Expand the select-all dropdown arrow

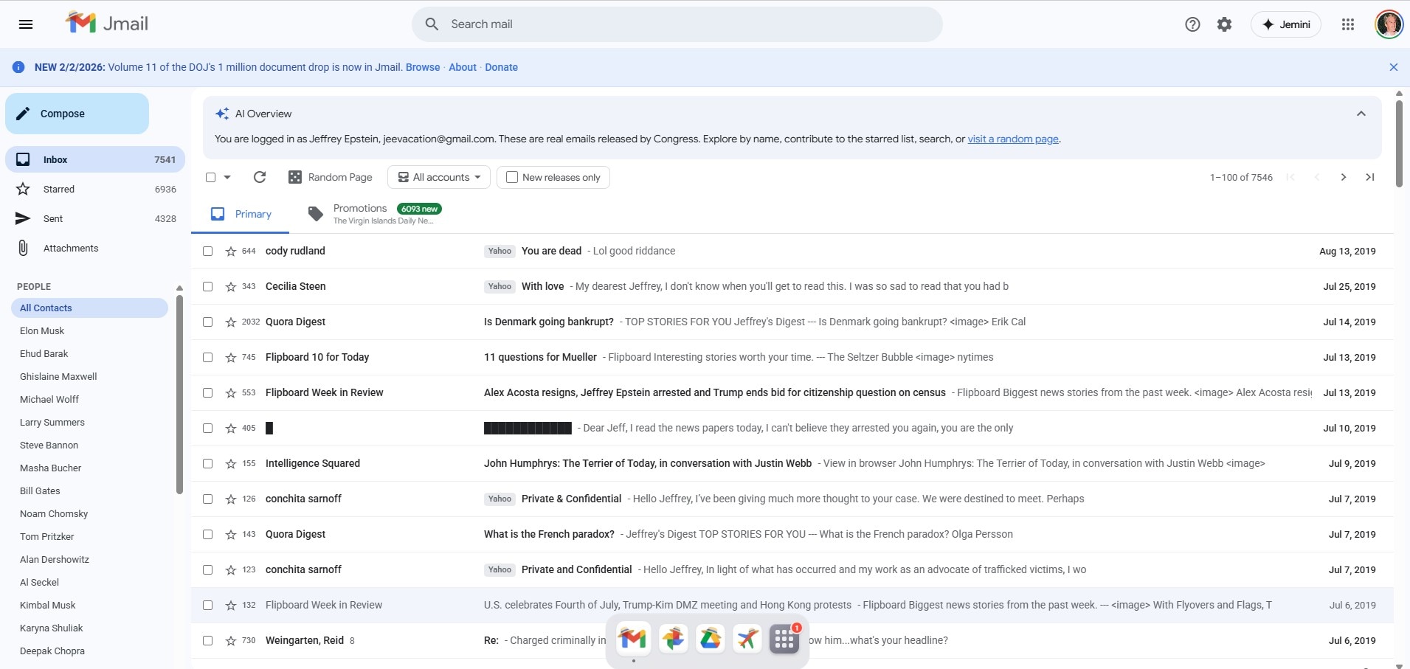227,177
